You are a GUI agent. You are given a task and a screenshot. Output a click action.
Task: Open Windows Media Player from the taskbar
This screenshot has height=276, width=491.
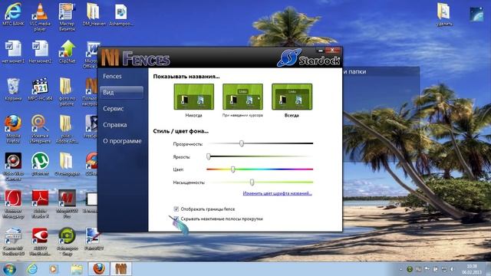pyautogui.click(x=54, y=269)
